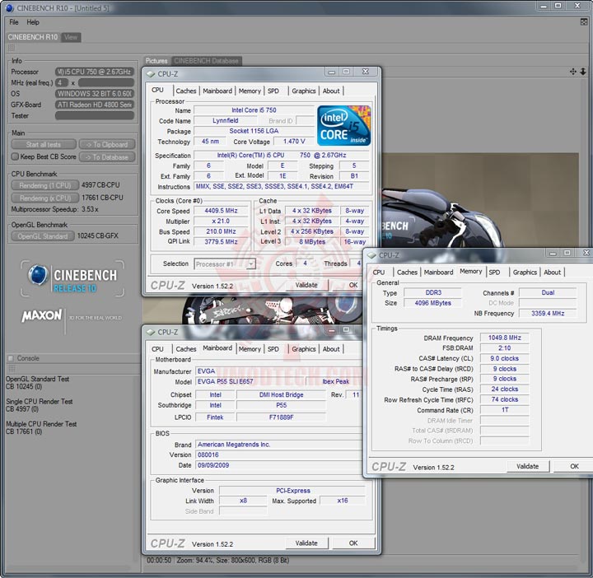
Task: Click the To Database button
Action: coord(107,157)
